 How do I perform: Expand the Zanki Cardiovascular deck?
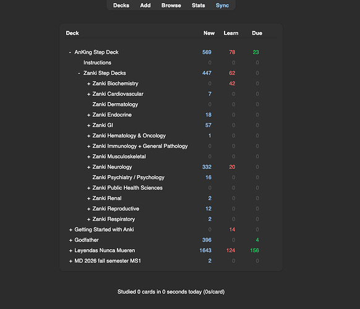click(x=88, y=94)
